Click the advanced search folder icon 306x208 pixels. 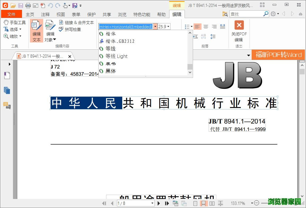click(x=225, y=14)
